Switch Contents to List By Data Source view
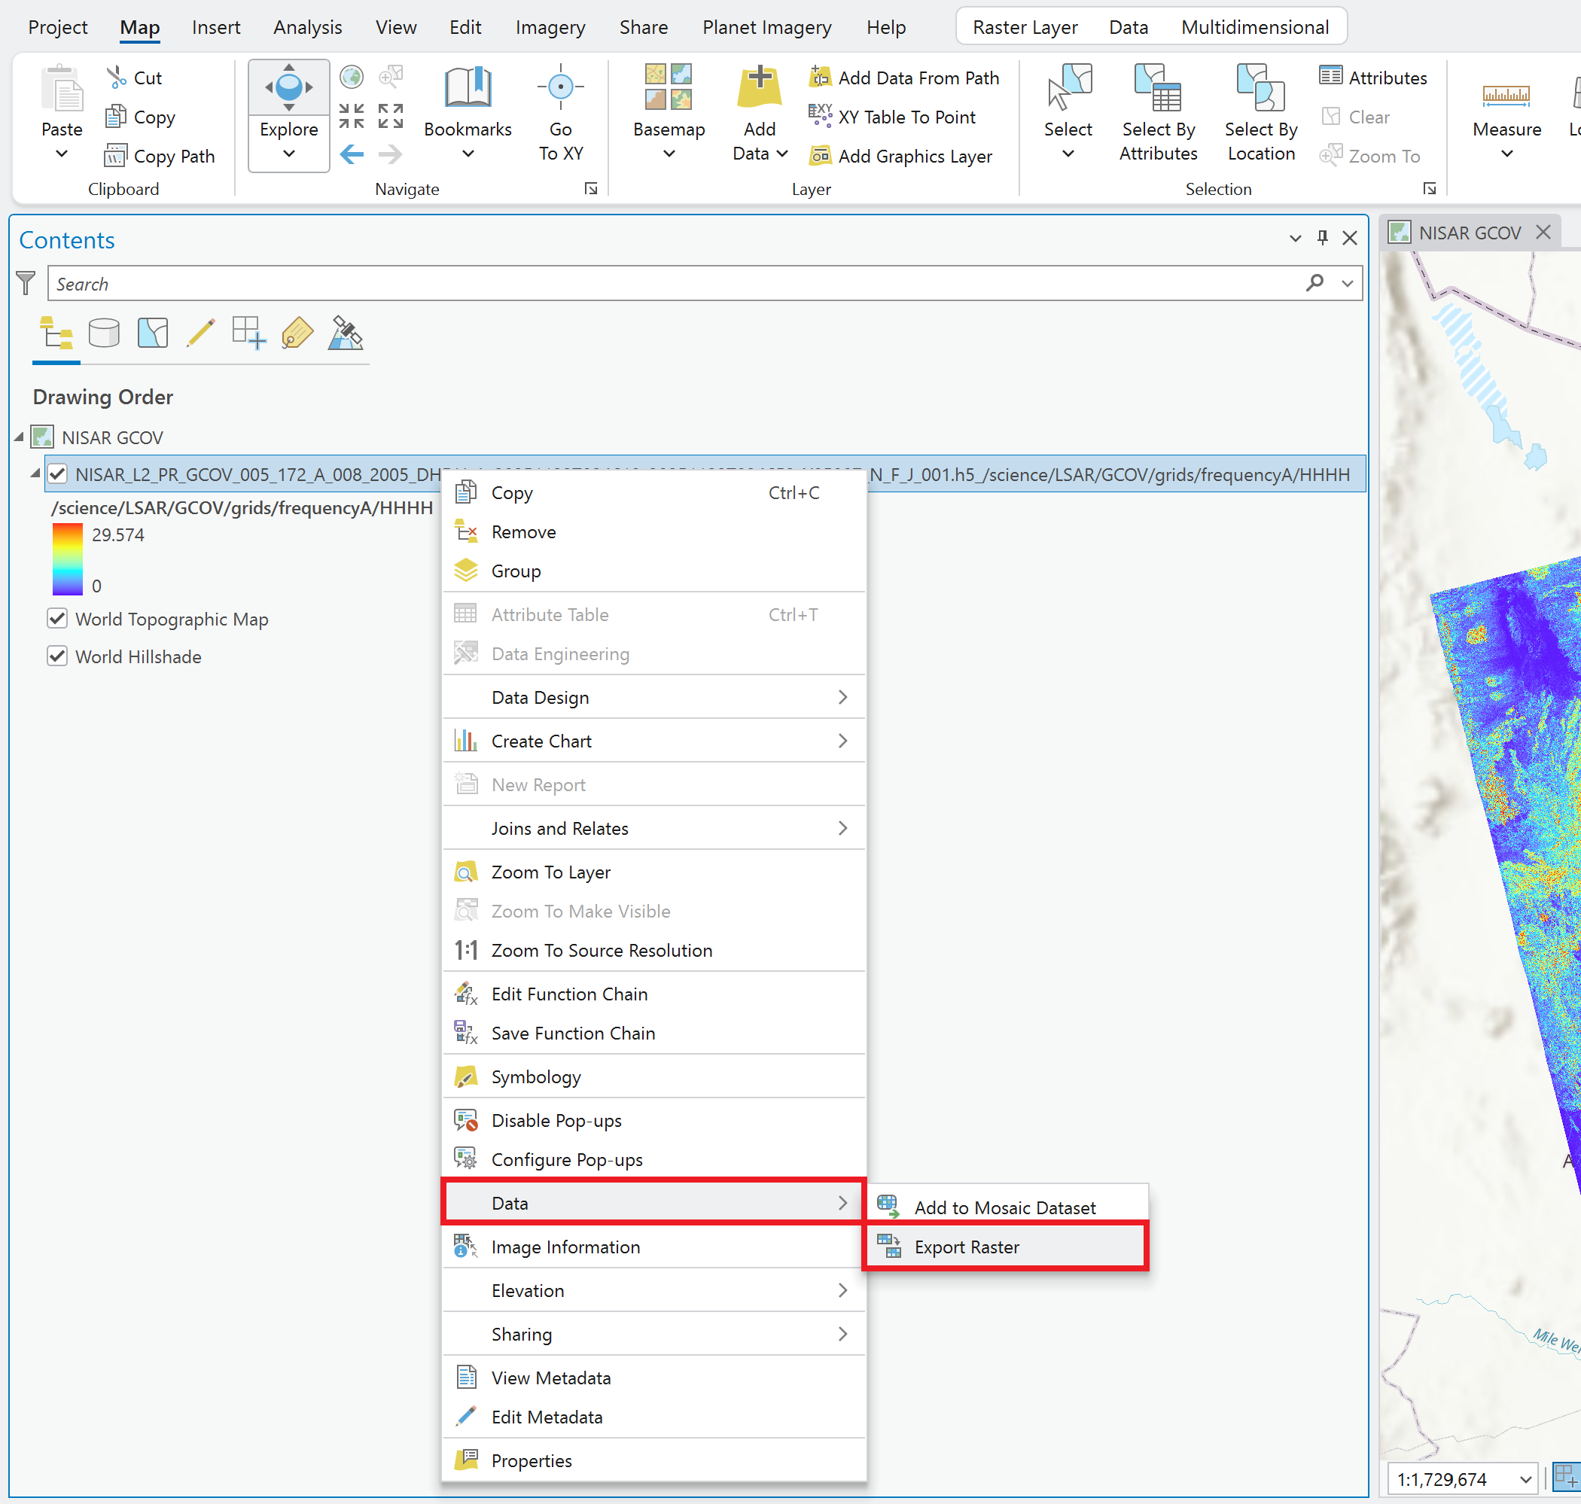This screenshot has height=1504, width=1581. coord(104,333)
